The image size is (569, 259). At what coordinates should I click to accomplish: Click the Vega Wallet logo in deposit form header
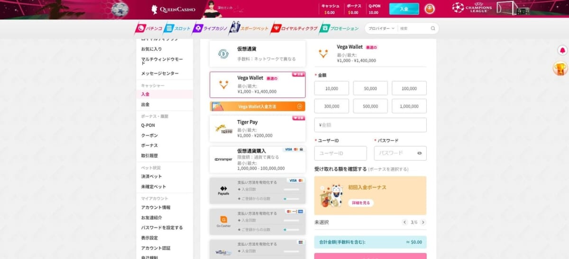[323, 53]
